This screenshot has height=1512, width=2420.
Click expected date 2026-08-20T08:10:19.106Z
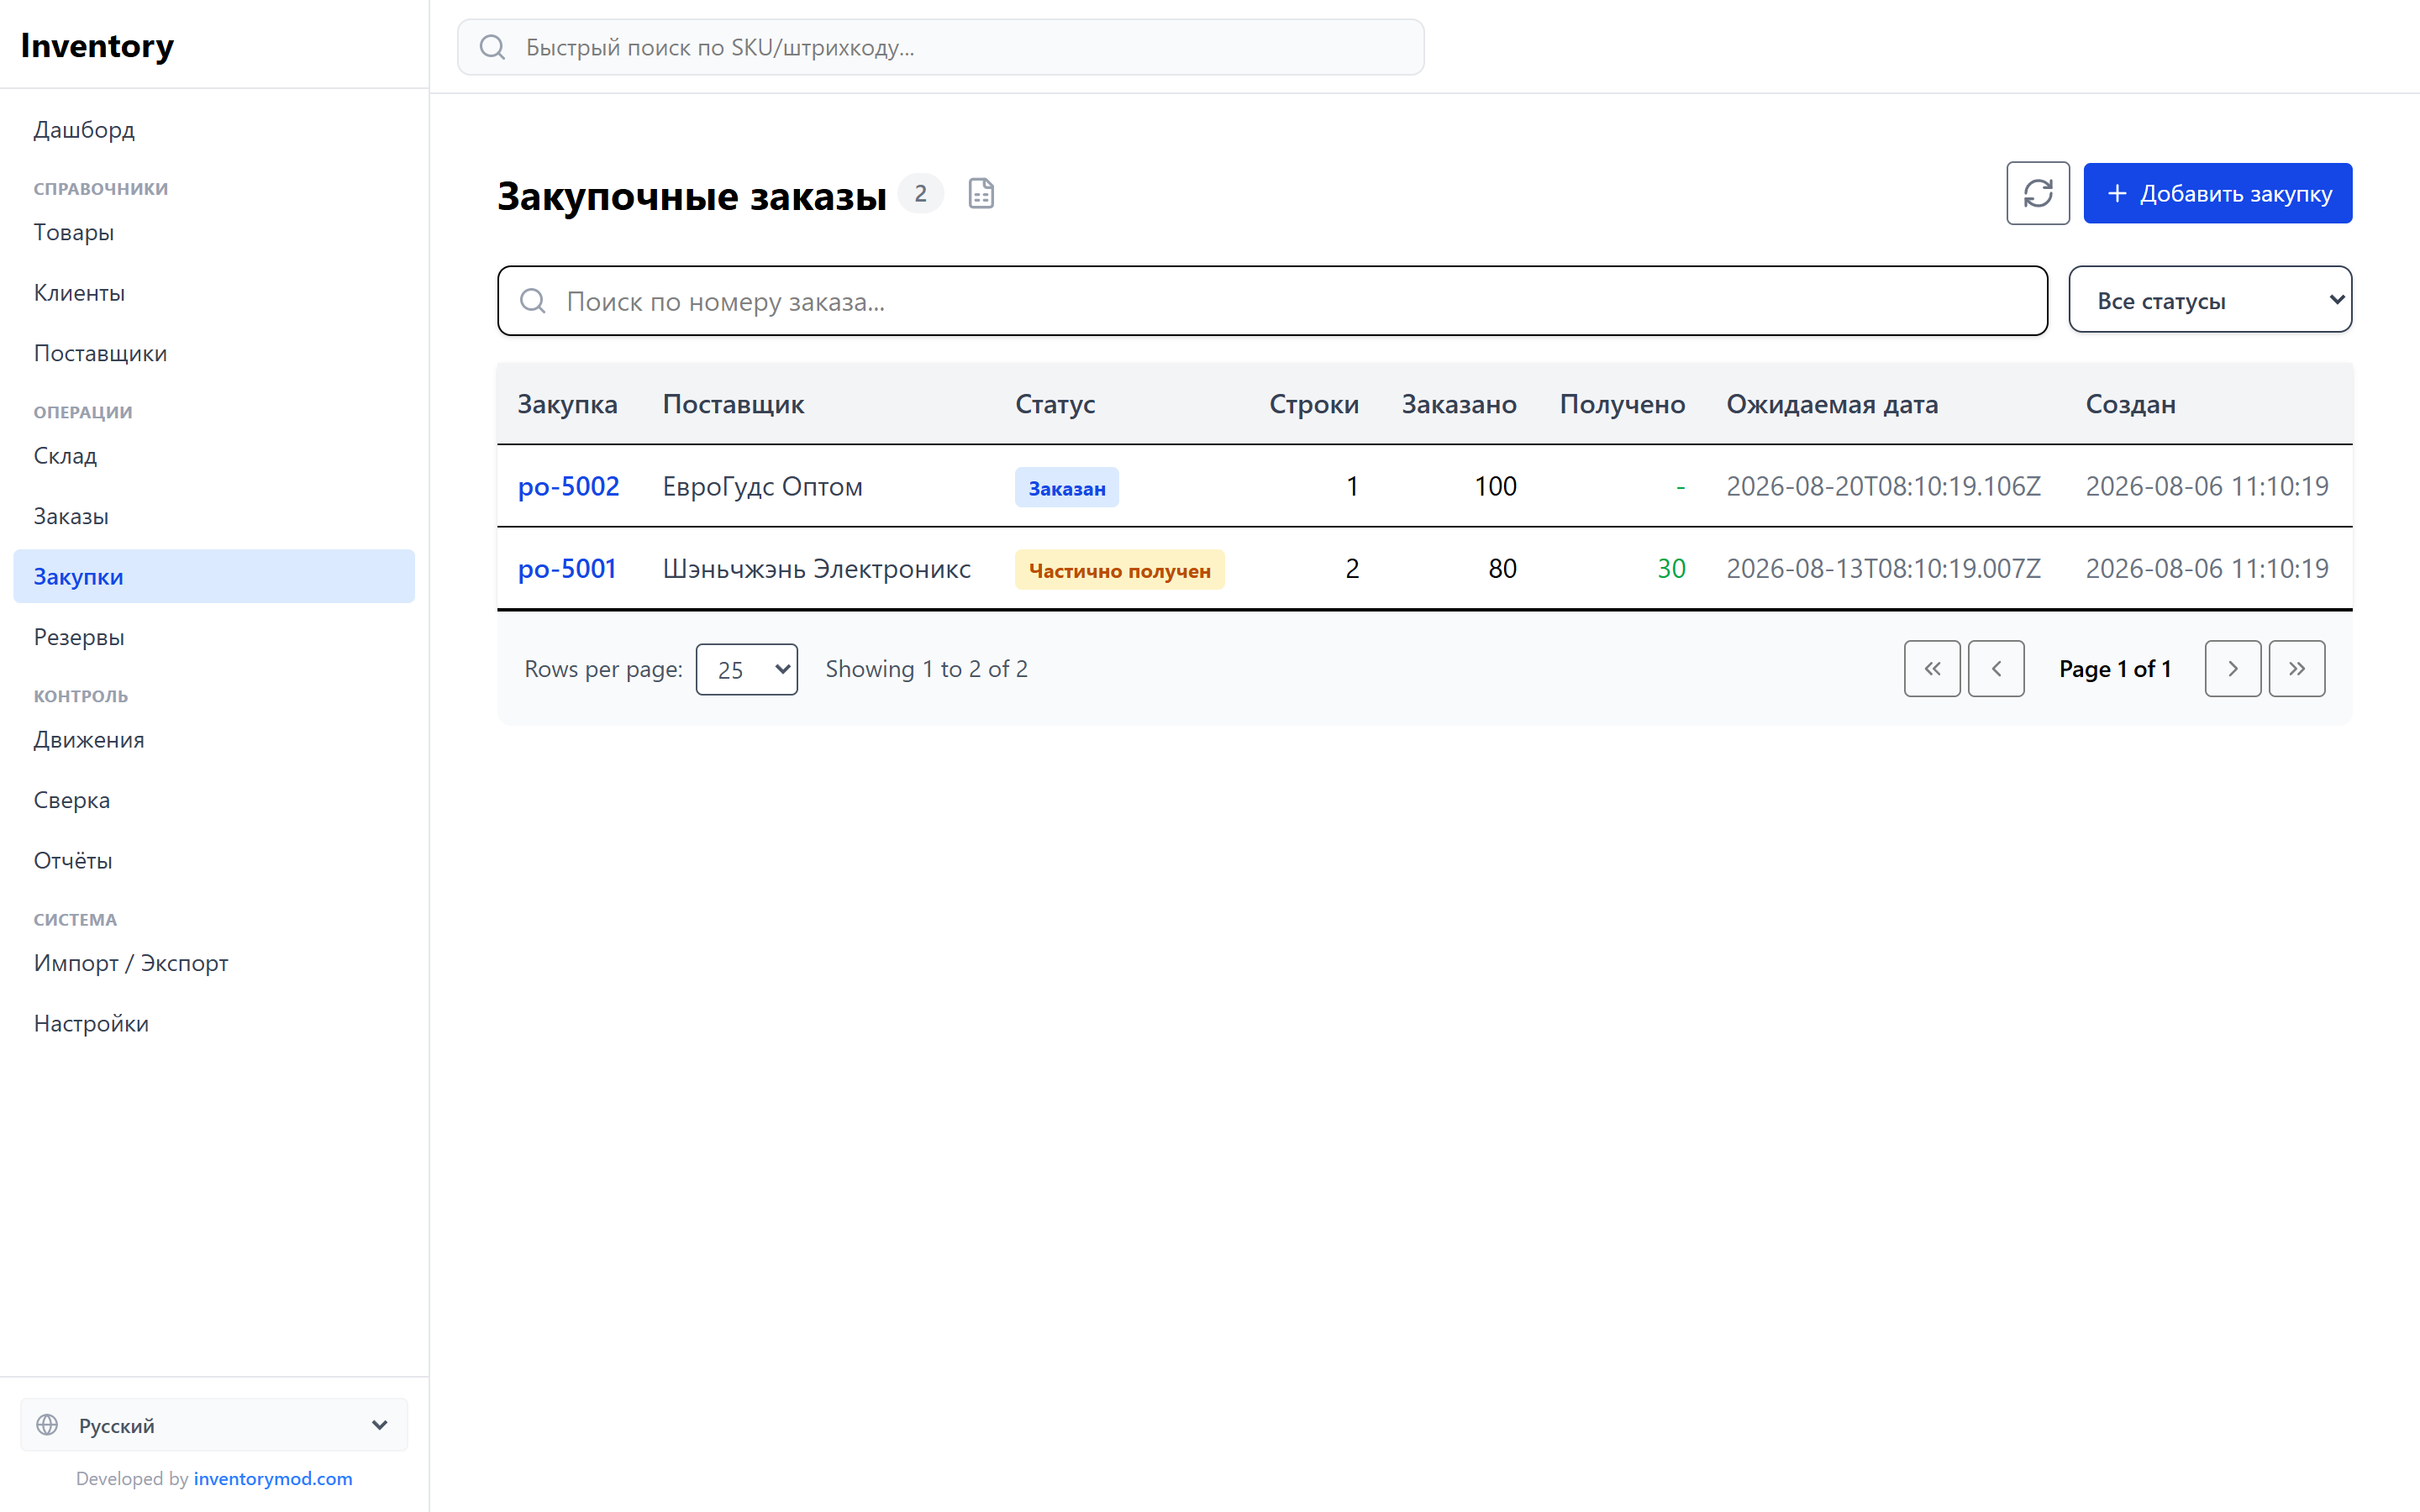[x=1883, y=486]
